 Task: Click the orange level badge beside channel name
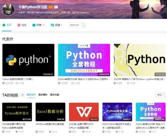tap(51, 7)
